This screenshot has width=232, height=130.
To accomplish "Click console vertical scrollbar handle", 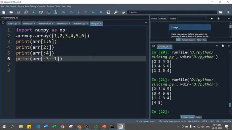I will [230, 105].
